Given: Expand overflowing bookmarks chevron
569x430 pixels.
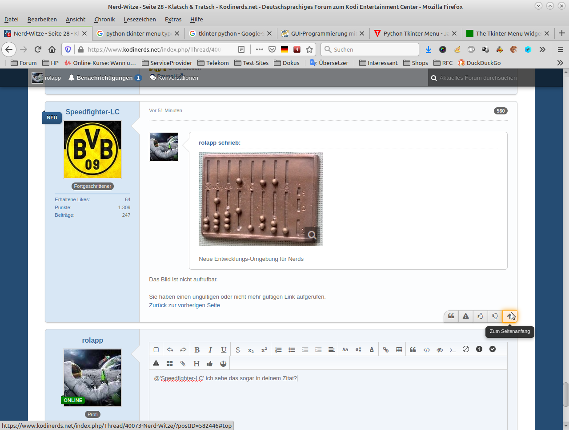Looking at the screenshot, I should coord(560,63).
